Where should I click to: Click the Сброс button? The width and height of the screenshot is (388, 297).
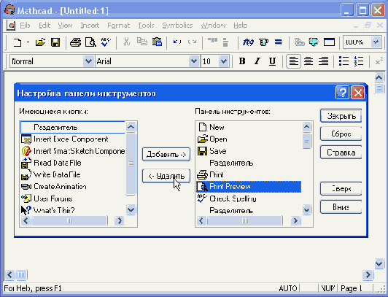(341, 134)
